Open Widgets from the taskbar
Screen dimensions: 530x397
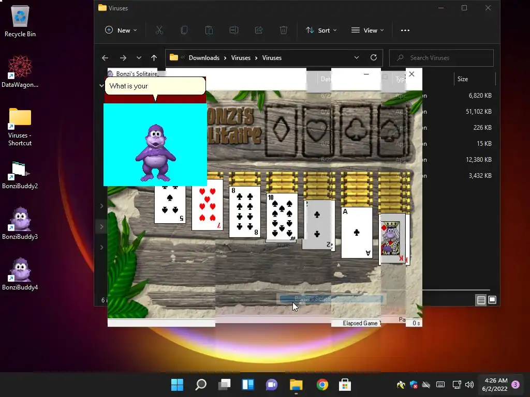point(248,385)
